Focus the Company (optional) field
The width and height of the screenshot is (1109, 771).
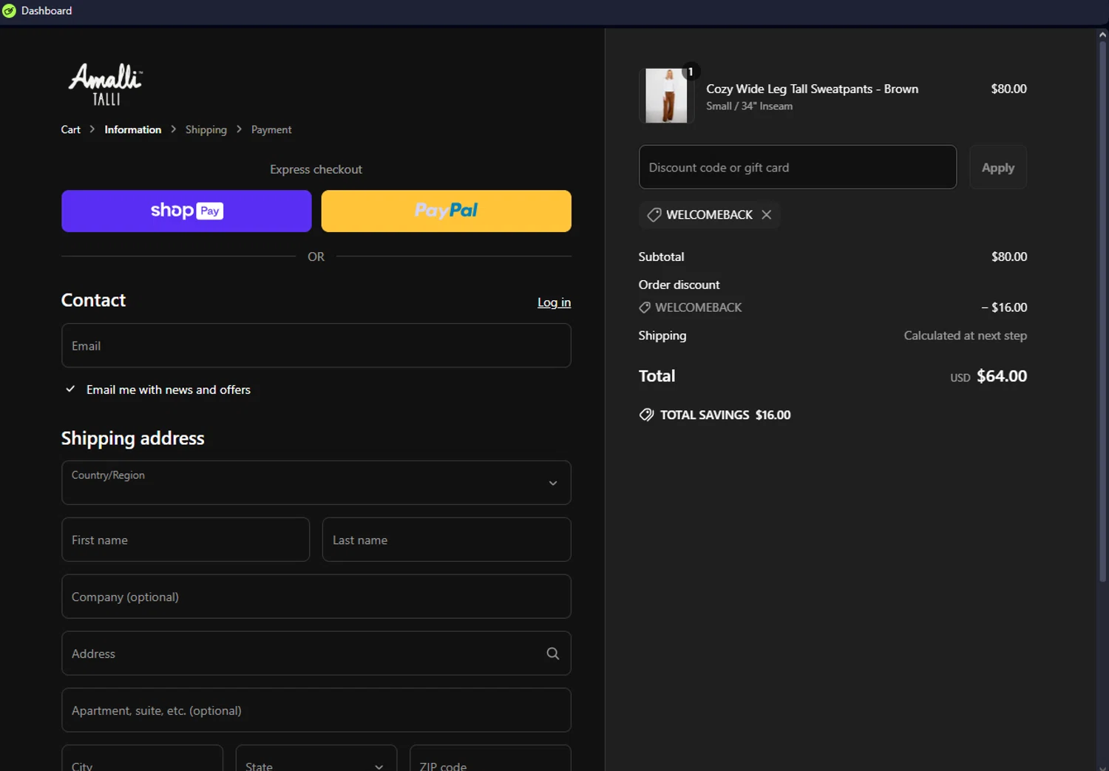click(316, 597)
